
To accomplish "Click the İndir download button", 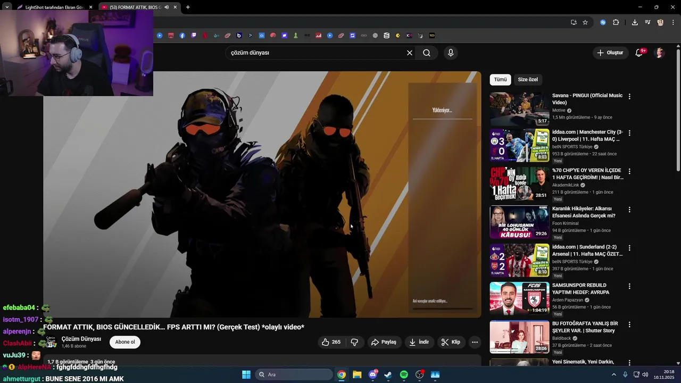I will click(419, 342).
